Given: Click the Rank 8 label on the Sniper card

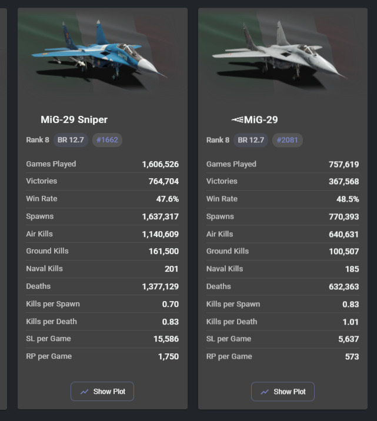Looking at the screenshot, I should [38, 141].
